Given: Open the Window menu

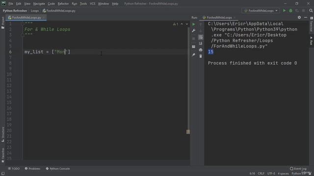Looking at the screenshot, I should (x=104, y=3).
